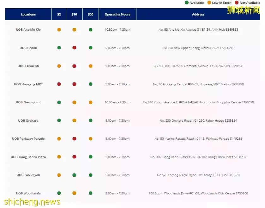The image size is (265, 208).
Task: Click the $2 status dot for UOB Parkway Parade
Action: [59, 139]
